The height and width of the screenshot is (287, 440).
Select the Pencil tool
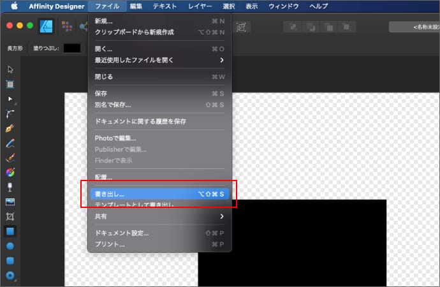(x=10, y=143)
